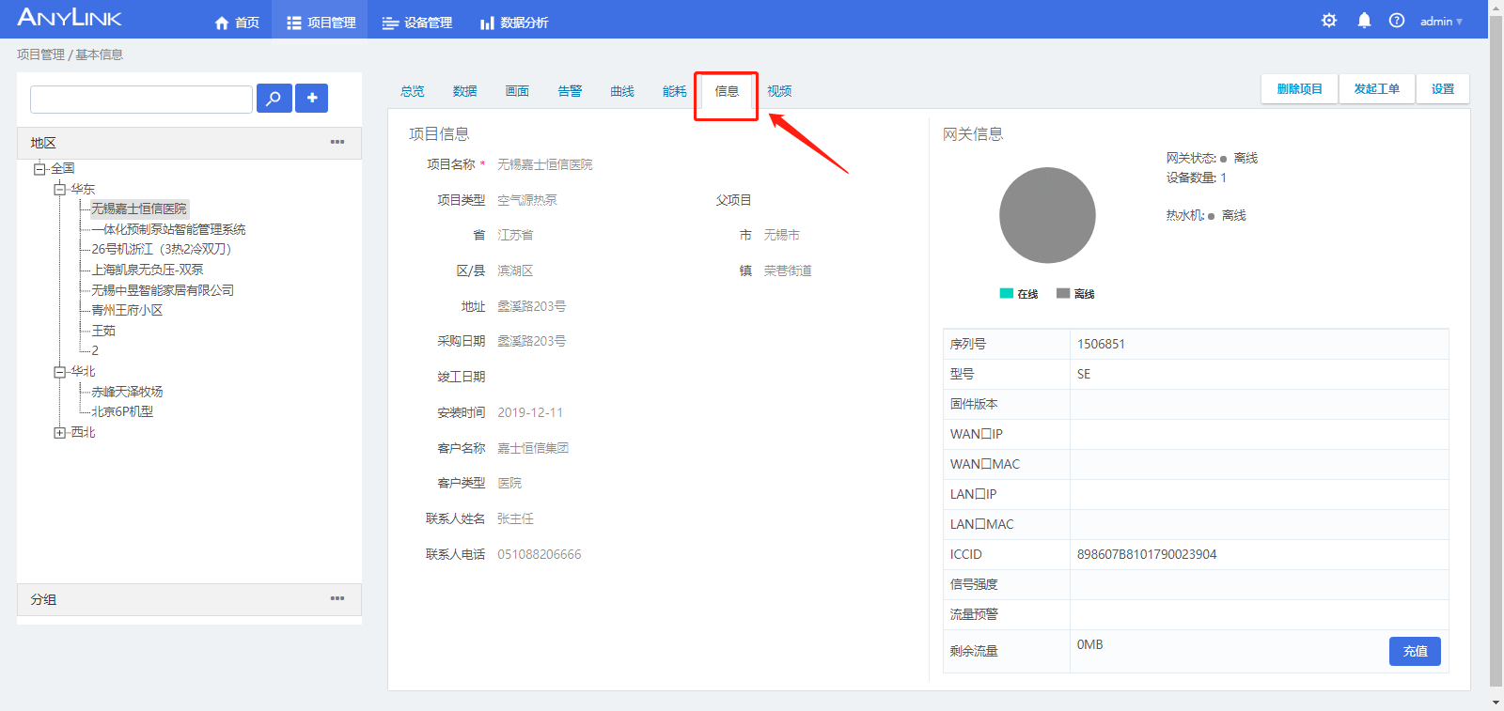The height and width of the screenshot is (711, 1504).
Task: Select 北京6P机型 project
Action: tap(122, 411)
